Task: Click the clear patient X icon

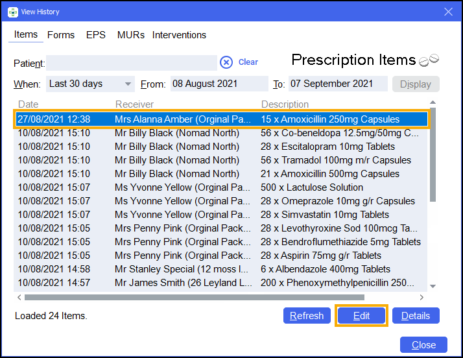Action: 226,62
